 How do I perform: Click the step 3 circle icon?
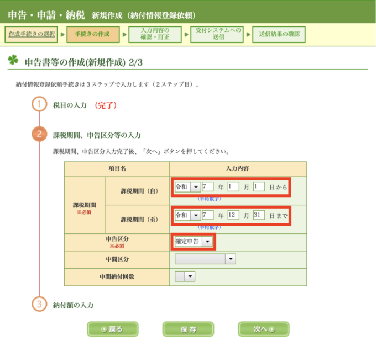[x=39, y=304]
